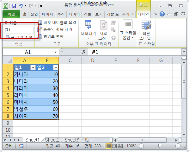
Task: Open the 열2 filter dropdown button
Action: click(56, 68)
